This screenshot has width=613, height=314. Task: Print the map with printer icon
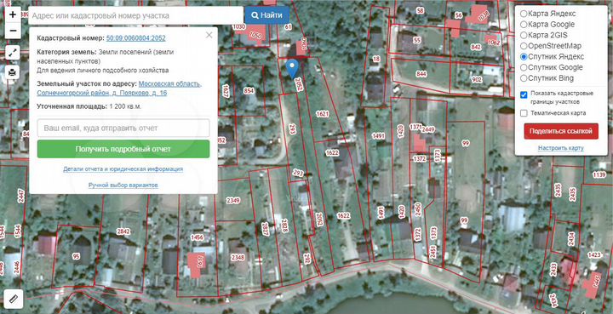pyautogui.click(x=13, y=72)
